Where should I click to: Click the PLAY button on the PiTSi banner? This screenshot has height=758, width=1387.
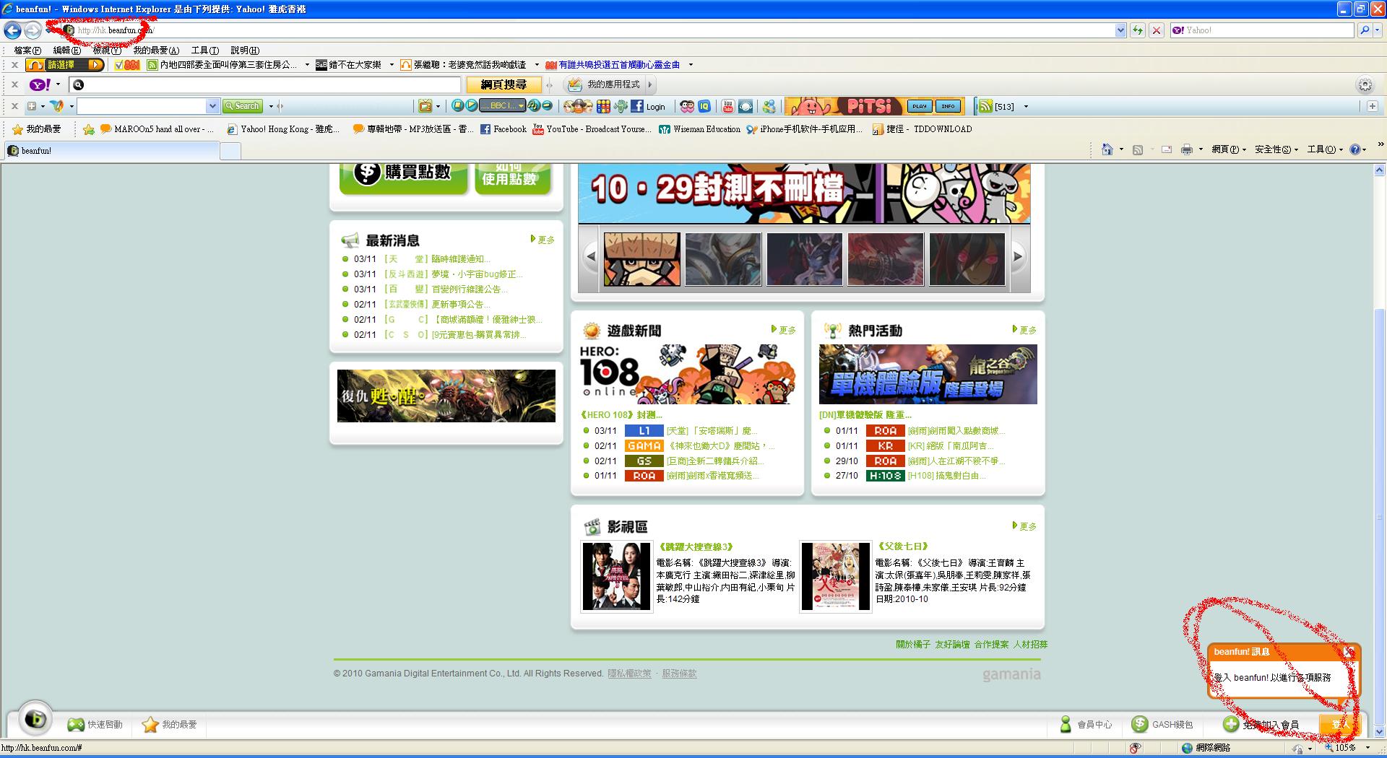tap(919, 106)
